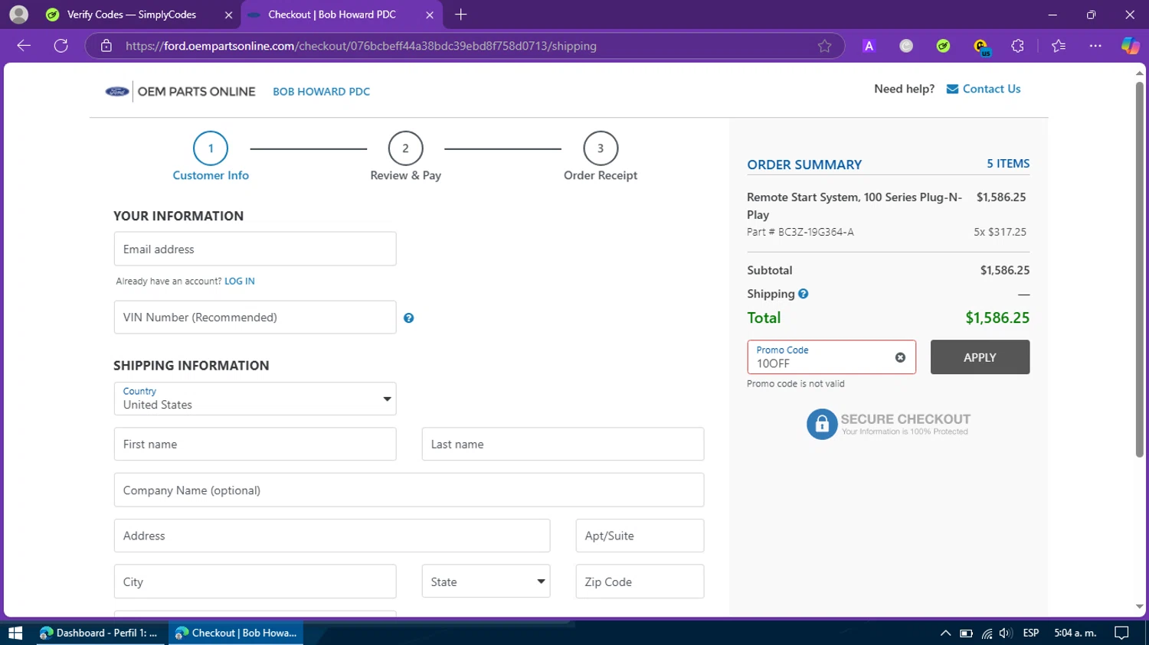
Task: Click the Company Name optional field
Action: tap(409, 490)
